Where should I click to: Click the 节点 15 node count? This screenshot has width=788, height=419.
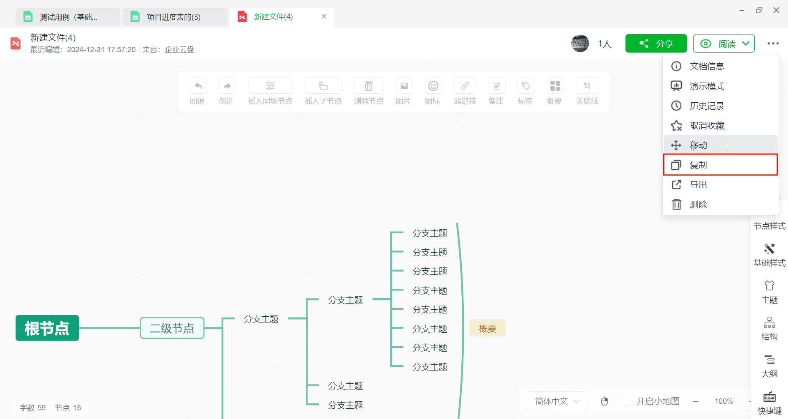click(68, 407)
